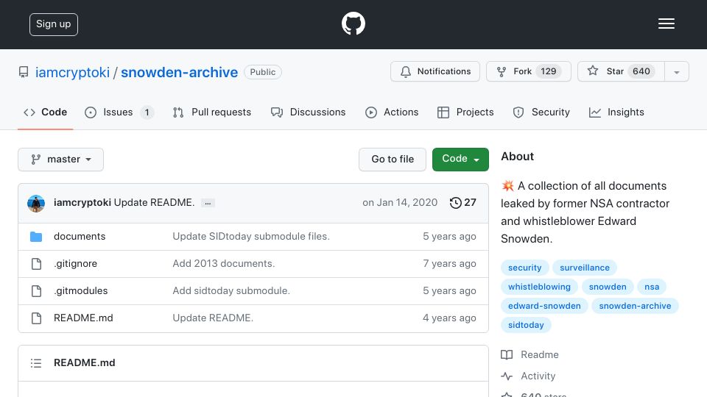Open latest commit 'Update README.' message
The height and width of the screenshot is (397, 707).
tap(154, 203)
